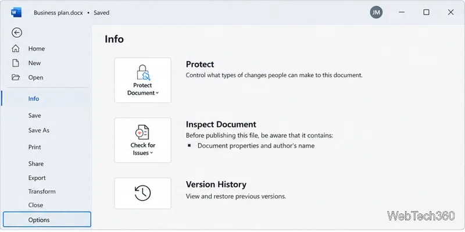Open the Print page
This screenshot has width=465, height=232.
tap(35, 147)
